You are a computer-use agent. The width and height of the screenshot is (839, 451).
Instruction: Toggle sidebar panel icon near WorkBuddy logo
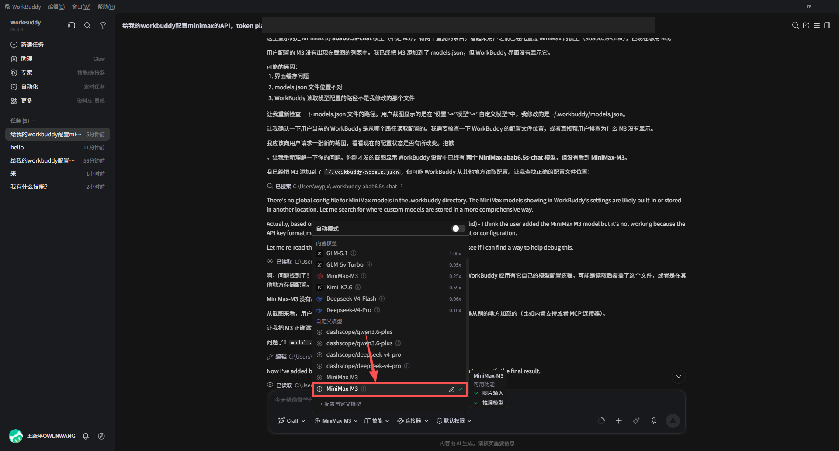[x=72, y=25]
